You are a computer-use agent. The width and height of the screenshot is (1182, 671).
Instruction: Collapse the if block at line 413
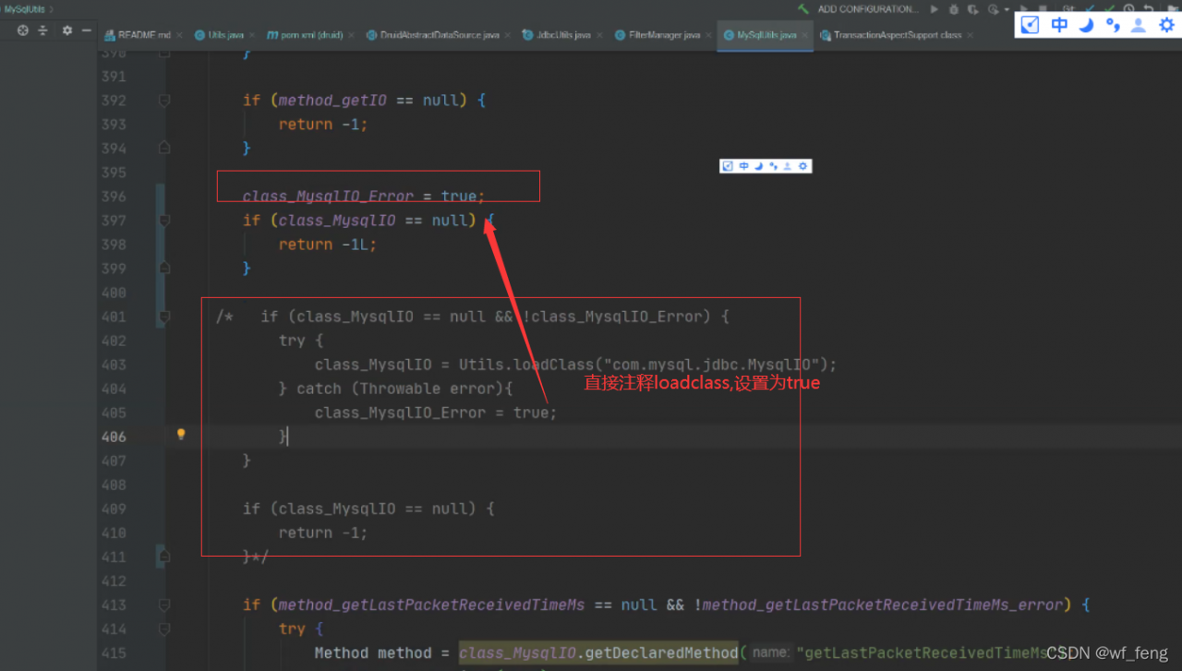(164, 605)
